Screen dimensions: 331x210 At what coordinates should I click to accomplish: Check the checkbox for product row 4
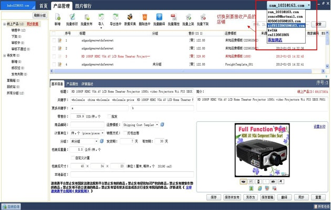coord(54,64)
